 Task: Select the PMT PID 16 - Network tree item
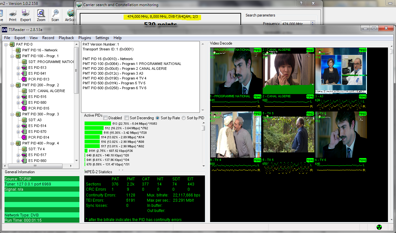40,50
